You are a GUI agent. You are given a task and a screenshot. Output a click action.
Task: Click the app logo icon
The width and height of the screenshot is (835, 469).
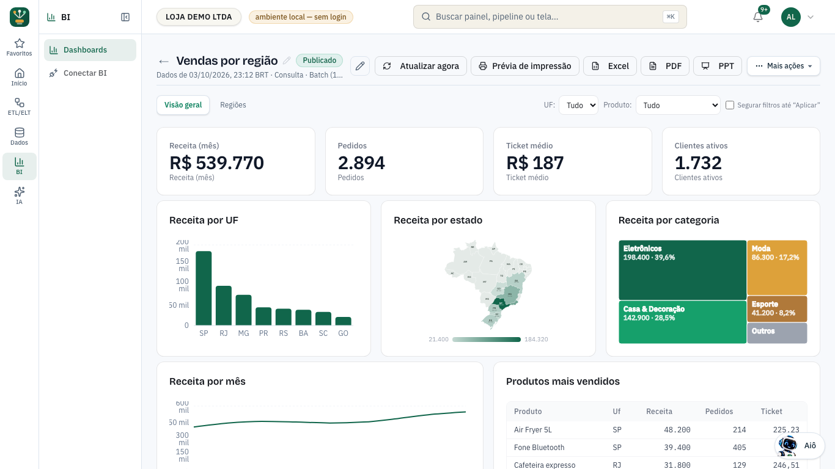click(x=20, y=17)
